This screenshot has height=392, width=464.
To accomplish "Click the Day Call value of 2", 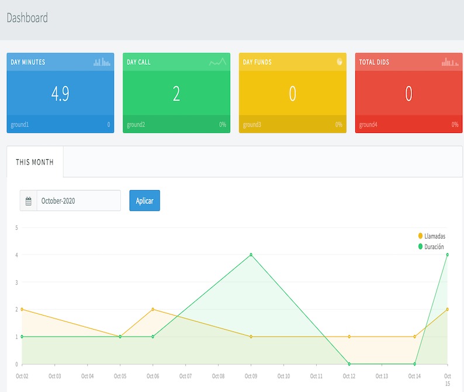I will pyautogui.click(x=176, y=93).
